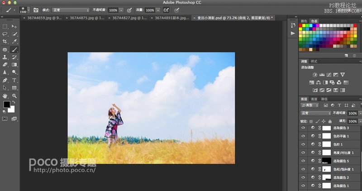Switch to the 367A4827.jpg document tab
Image resolution: width=362 pixels, height=191 pixels.
coord(129,18)
